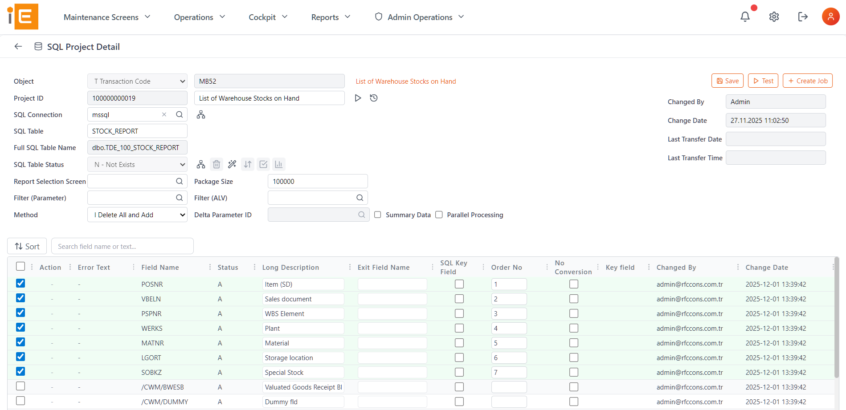Open the Object type dropdown

click(x=137, y=81)
